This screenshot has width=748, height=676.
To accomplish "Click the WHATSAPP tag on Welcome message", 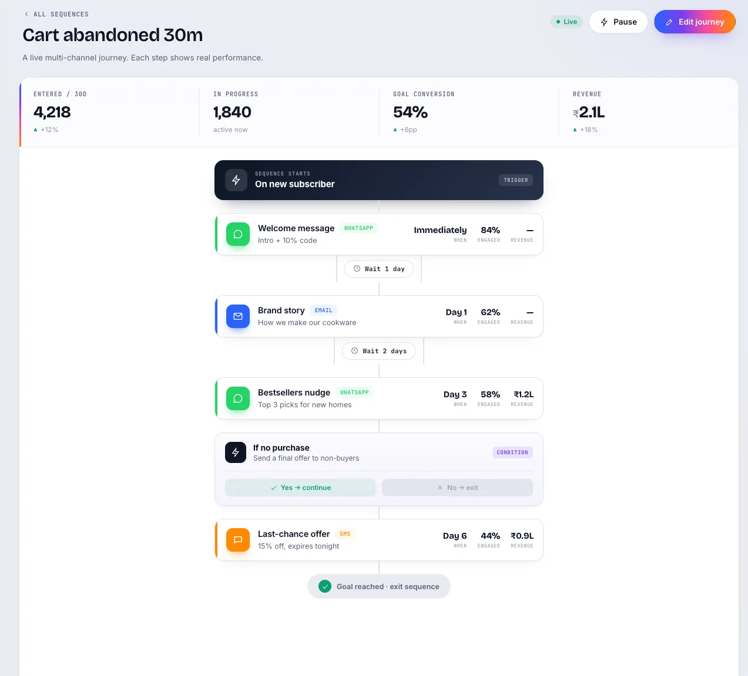I will [358, 228].
